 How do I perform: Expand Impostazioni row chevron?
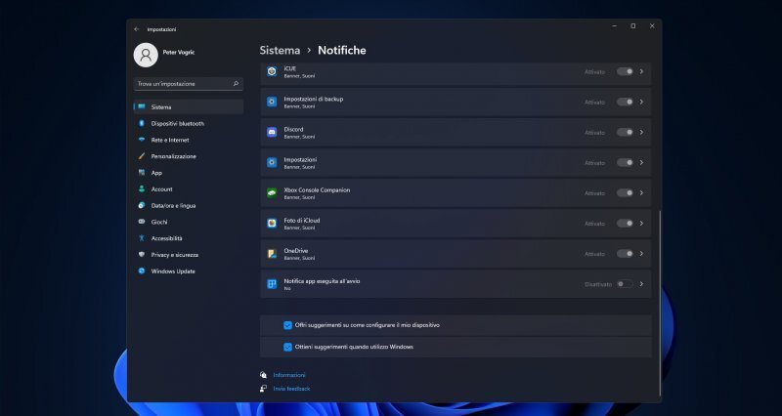pyautogui.click(x=641, y=163)
